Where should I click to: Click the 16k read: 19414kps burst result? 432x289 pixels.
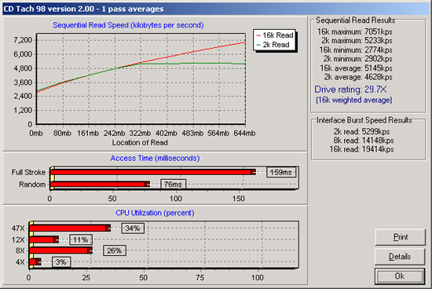click(362, 149)
